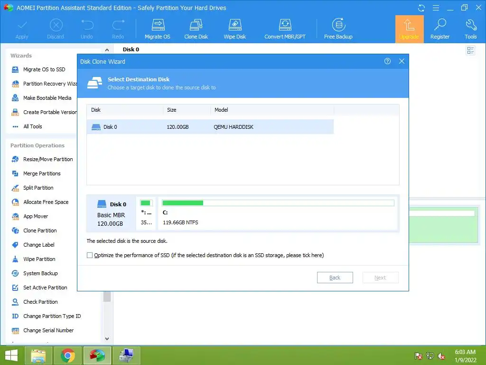Enable Optimize the performance of SSD checkbox
Image resolution: width=486 pixels, height=365 pixels.
click(x=90, y=255)
